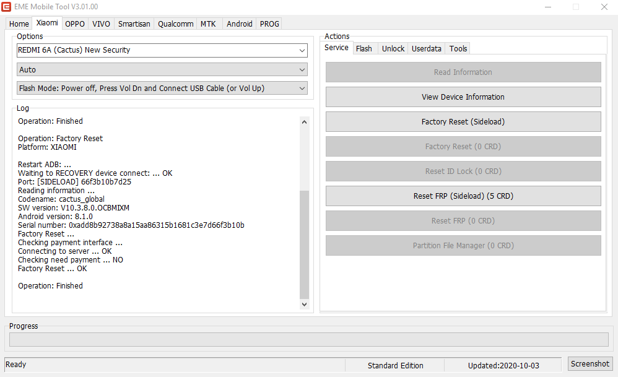The width and height of the screenshot is (618, 377).
Task: Click the Serial number log line
Action: (131, 225)
